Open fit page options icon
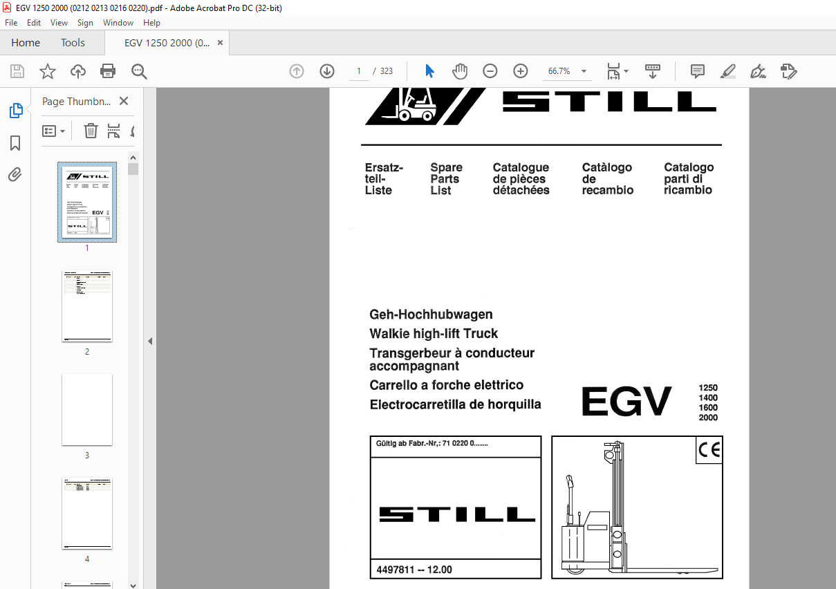The width and height of the screenshot is (836, 589). tap(617, 71)
